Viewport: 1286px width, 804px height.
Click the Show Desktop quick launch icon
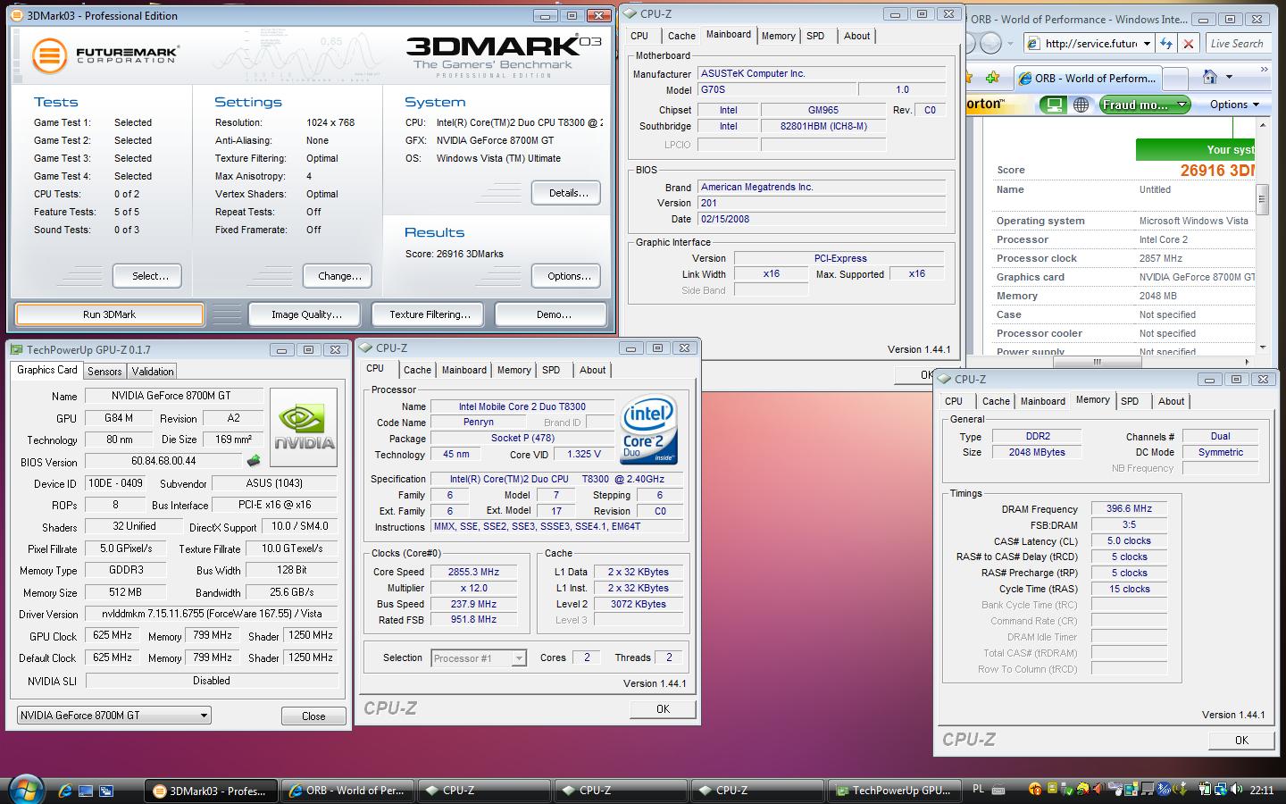[86, 791]
